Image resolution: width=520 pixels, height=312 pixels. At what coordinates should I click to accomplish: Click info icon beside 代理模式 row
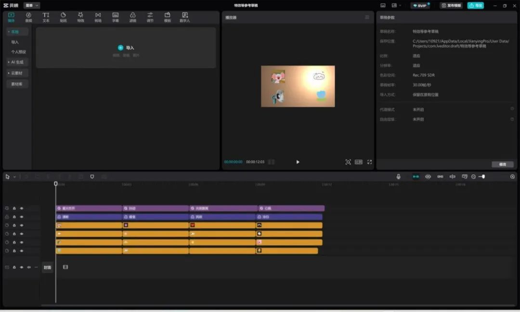(x=512, y=109)
